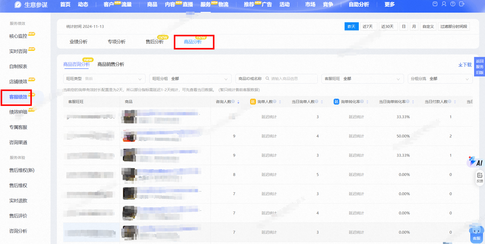Select the 昨天 time range
The height and width of the screenshot is (244, 485).
coord(351,26)
